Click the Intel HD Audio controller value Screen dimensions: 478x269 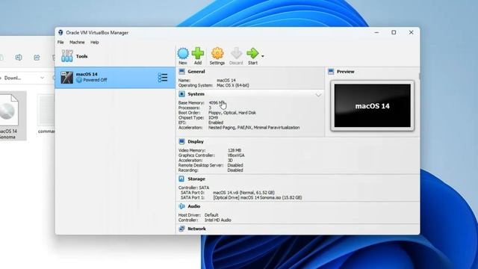point(217,220)
